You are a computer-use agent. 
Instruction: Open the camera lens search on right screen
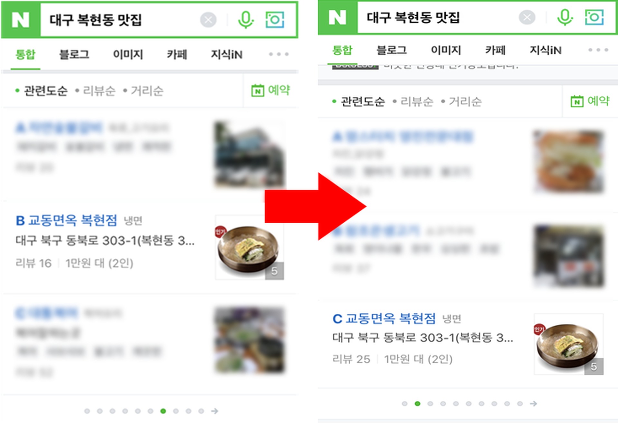(594, 17)
